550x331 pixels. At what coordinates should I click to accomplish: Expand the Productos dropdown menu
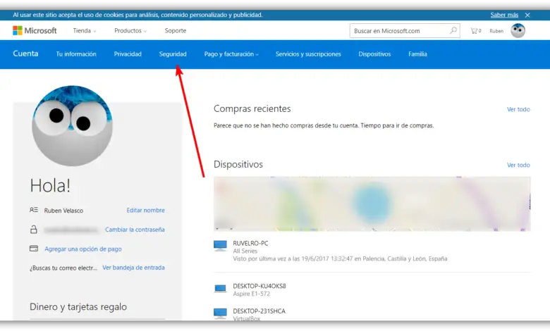(x=130, y=31)
